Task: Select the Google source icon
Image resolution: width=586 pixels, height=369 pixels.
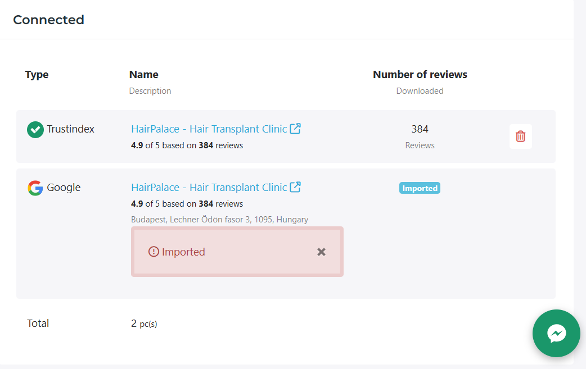Action: [x=34, y=188]
